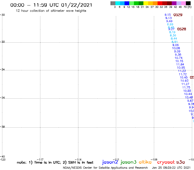
Task: Click wave height value 9.35
Action: 178,55
